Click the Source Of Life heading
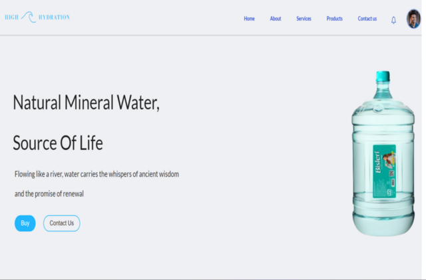The width and height of the screenshot is (426, 280). tap(58, 143)
